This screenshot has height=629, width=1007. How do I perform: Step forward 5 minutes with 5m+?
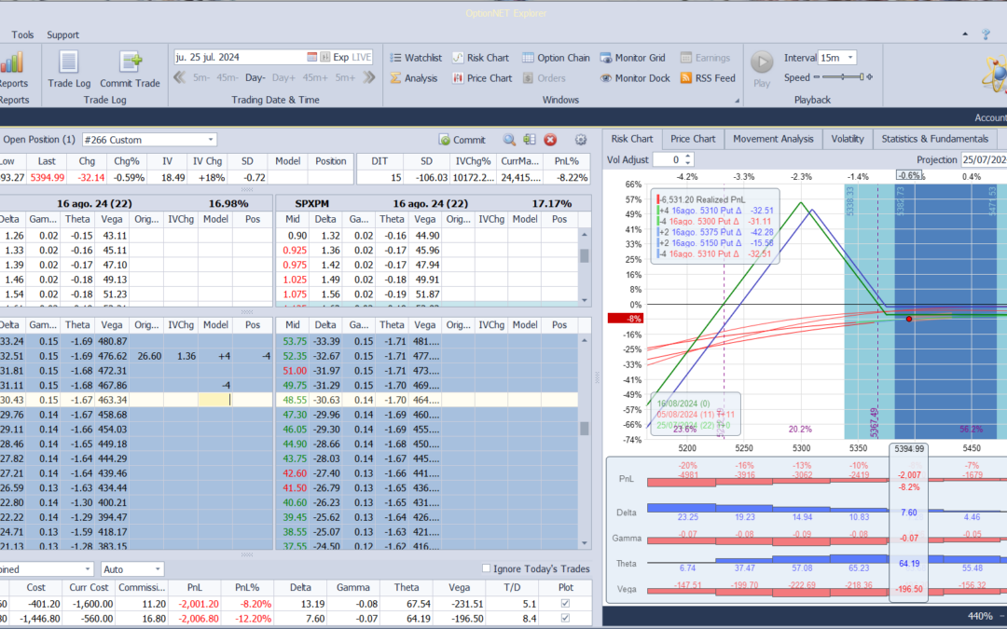click(x=345, y=77)
